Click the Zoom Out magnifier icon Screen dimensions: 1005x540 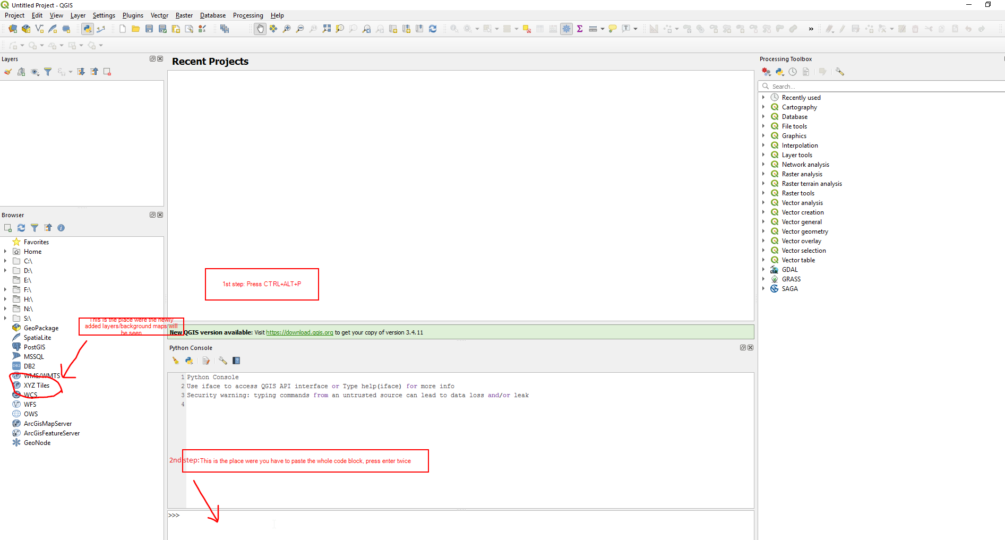click(x=300, y=29)
